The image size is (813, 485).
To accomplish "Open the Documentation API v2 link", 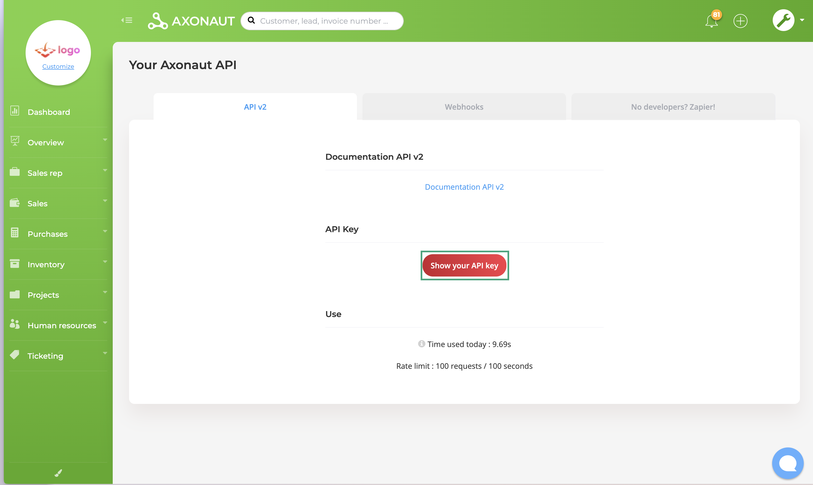I will click(464, 187).
